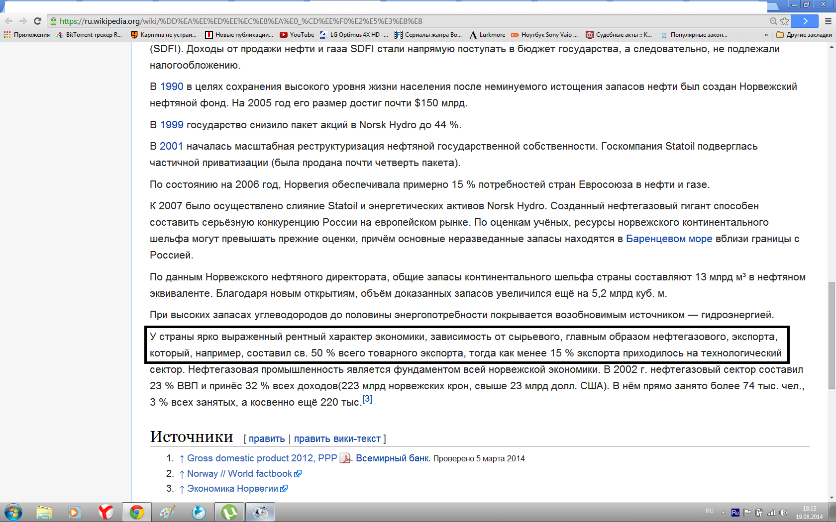This screenshot has height=522, width=836.
Task: Open Yandex browser from taskbar
Action: pos(105,512)
